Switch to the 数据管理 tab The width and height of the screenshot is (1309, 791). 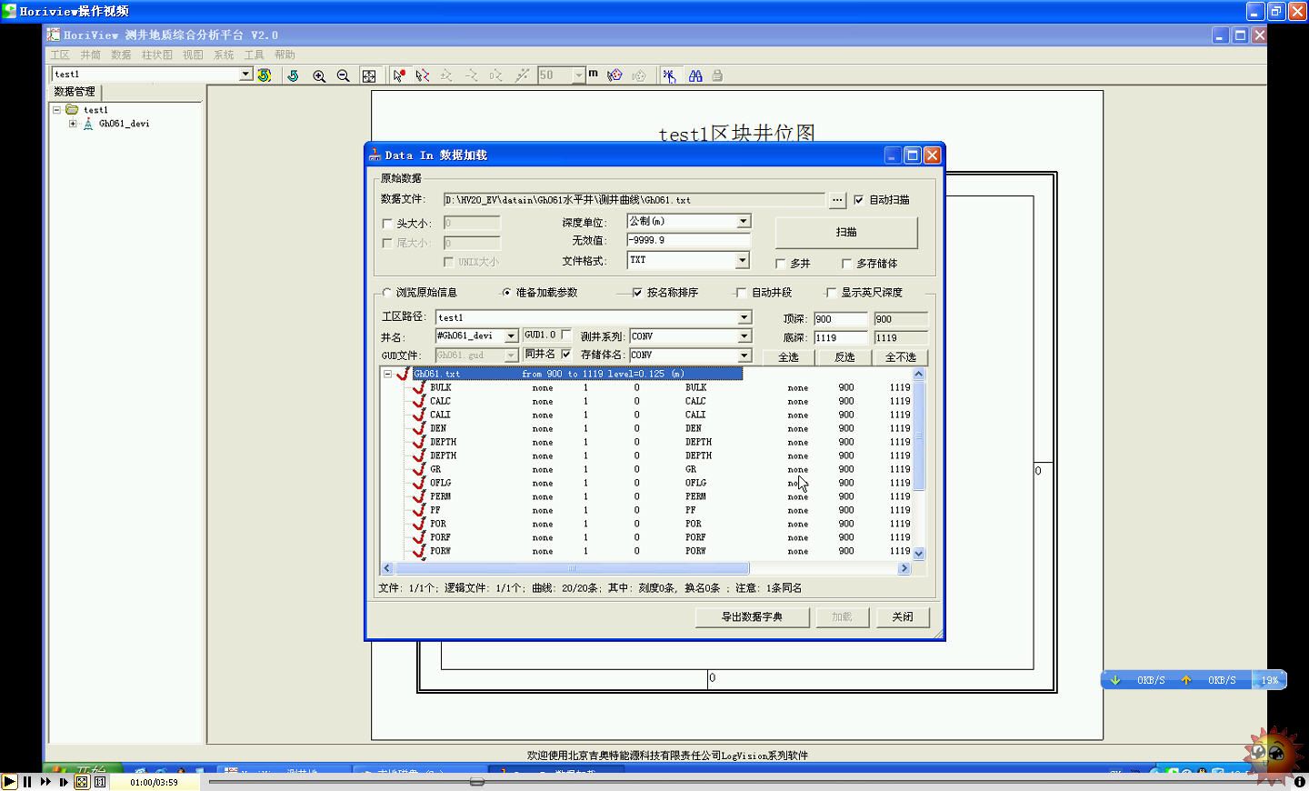point(75,92)
